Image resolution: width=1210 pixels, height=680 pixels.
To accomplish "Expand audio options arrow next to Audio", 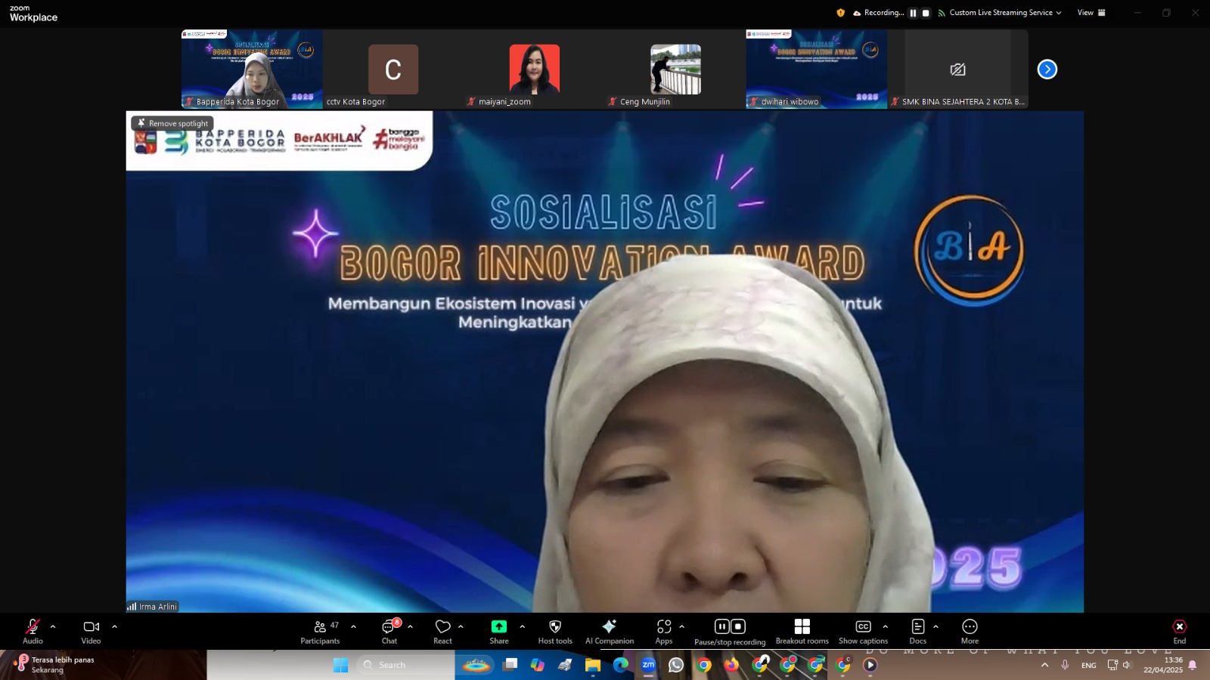I will click(x=53, y=626).
